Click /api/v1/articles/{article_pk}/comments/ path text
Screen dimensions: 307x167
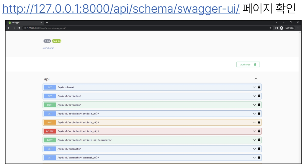(85, 140)
